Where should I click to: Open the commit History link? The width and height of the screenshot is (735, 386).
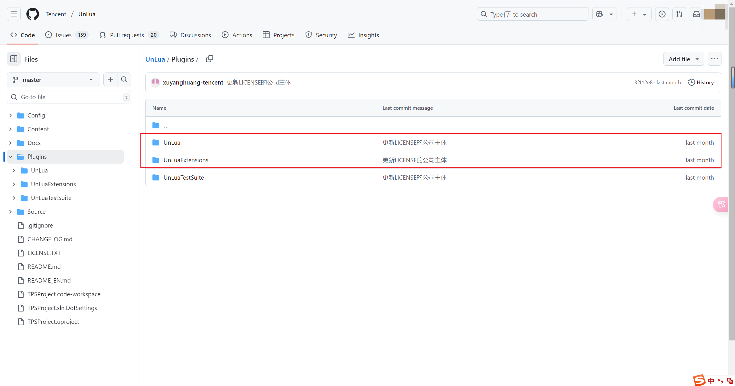[701, 83]
